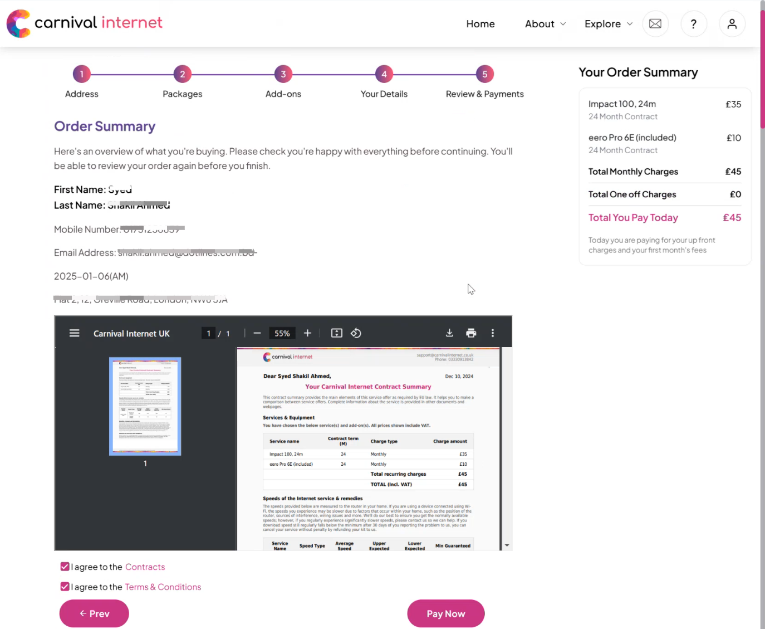Viewport: 765px width, 629px height.
Task: Expand the Explore dropdown menu
Action: tap(609, 24)
